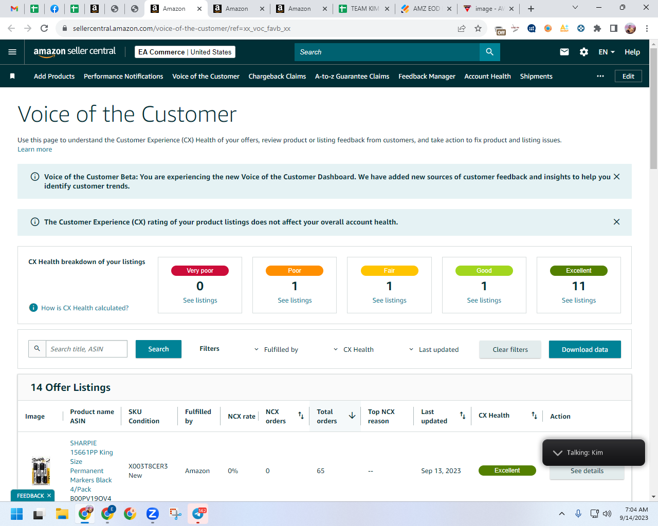658x526 pixels.
Task: View listings under Very poor
Action: pos(200,300)
